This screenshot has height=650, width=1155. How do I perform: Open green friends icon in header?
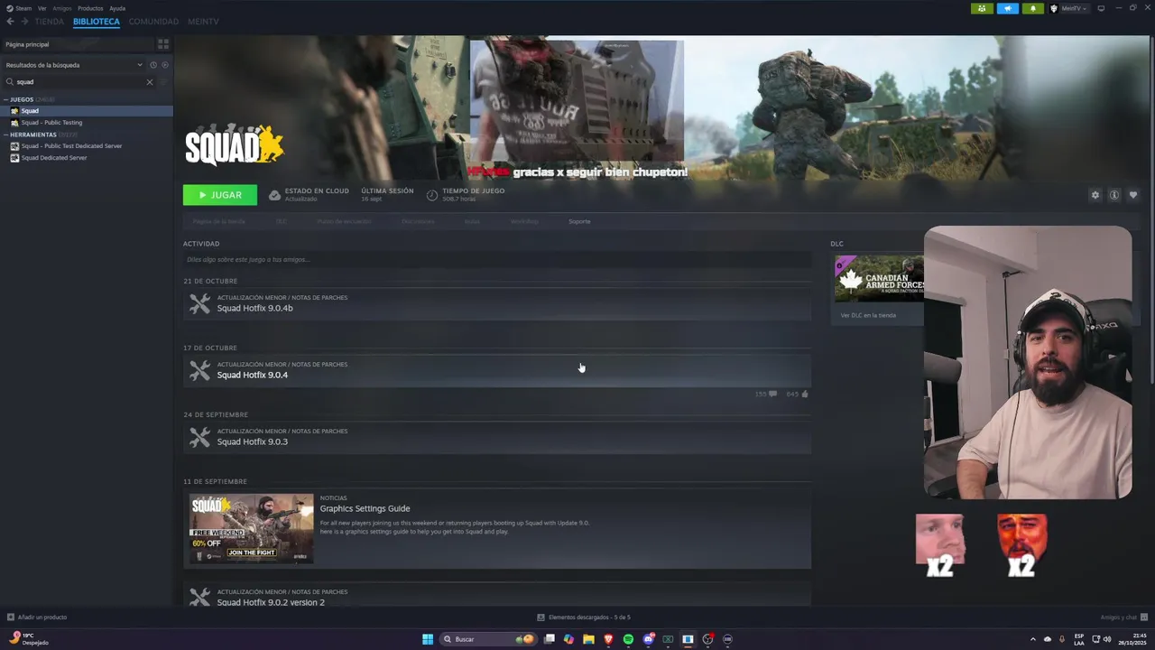[982, 8]
